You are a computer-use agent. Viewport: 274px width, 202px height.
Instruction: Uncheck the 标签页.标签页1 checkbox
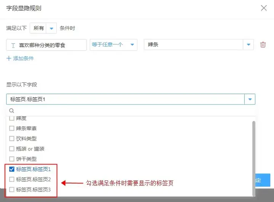point(11,169)
